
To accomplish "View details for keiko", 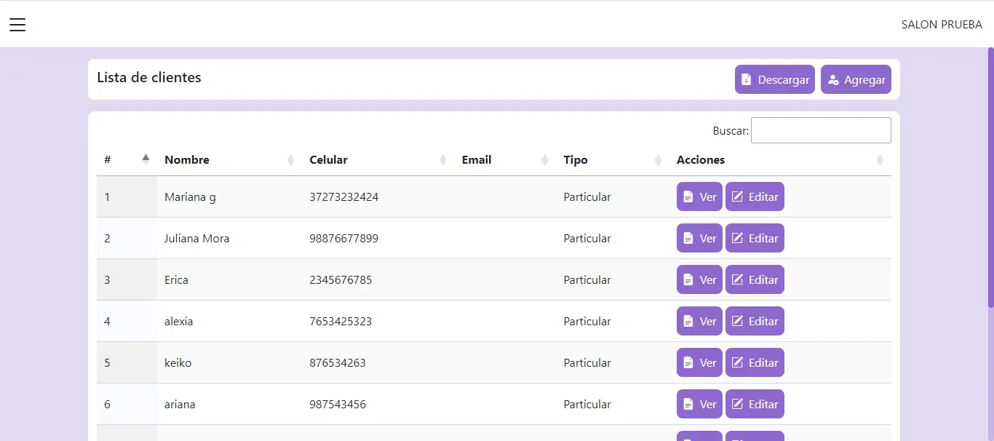I will point(699,362).
